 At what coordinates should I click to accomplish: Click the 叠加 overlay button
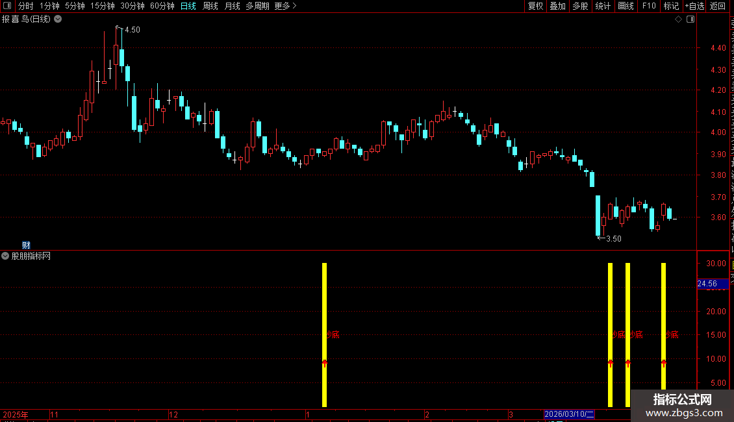point(557,6)
